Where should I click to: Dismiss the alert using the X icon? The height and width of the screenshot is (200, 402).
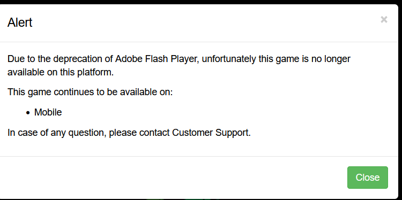[384, 20]
